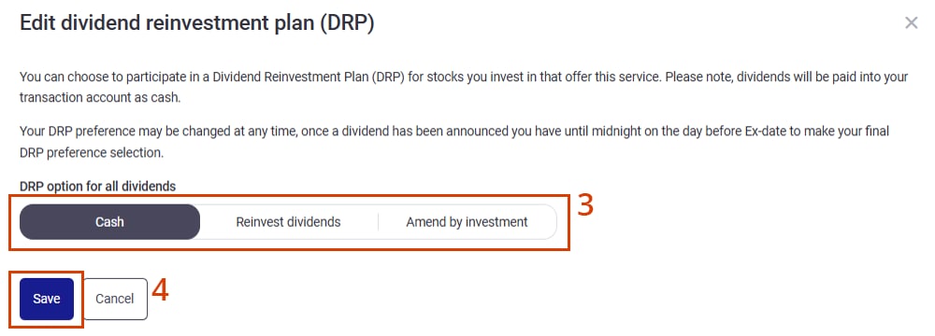Save the DRP preference
The width and height of the screenshot is (935, 336).
pos(47,299)
